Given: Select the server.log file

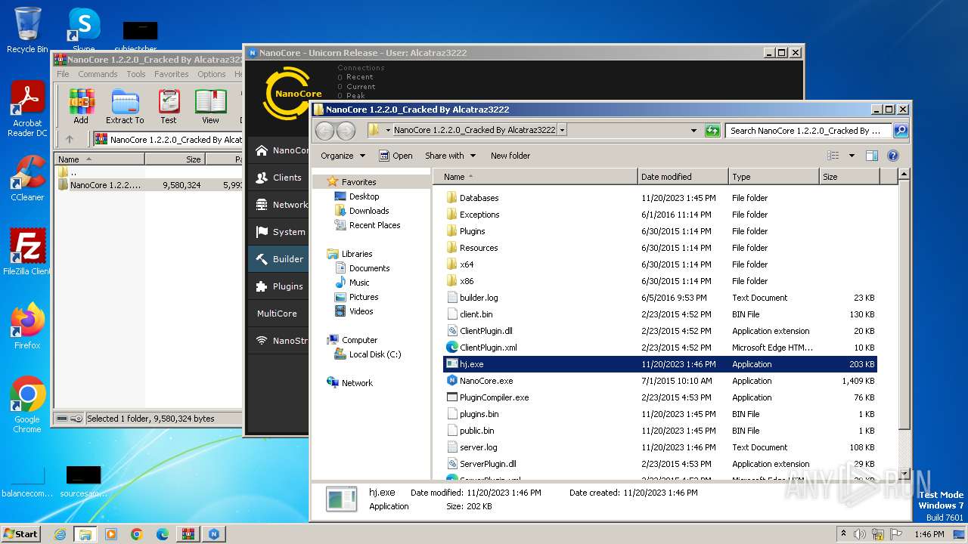Looking at the screenshot, I should pyautogui.click(x=659, y=447).
